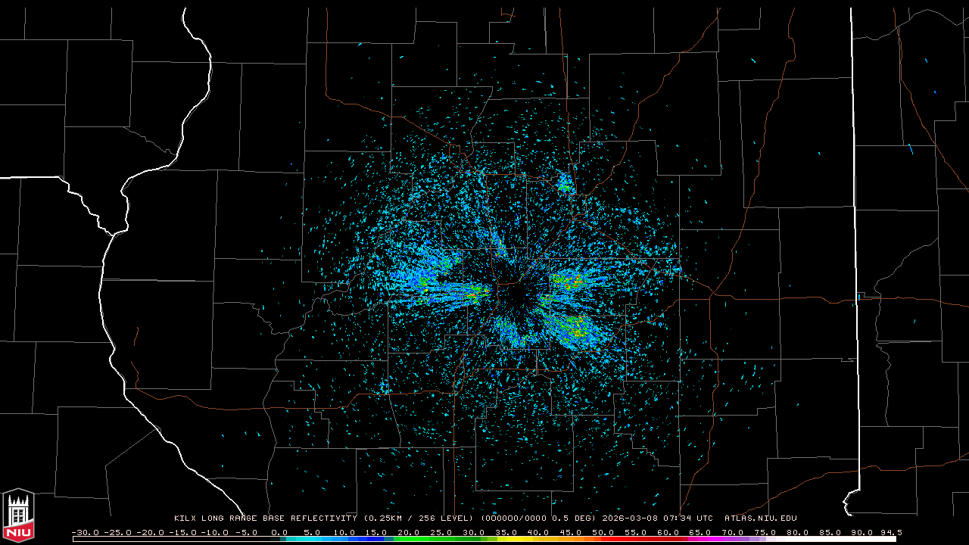Click the '25.0' scale label
969x545 pixels.
click(441, 533)
